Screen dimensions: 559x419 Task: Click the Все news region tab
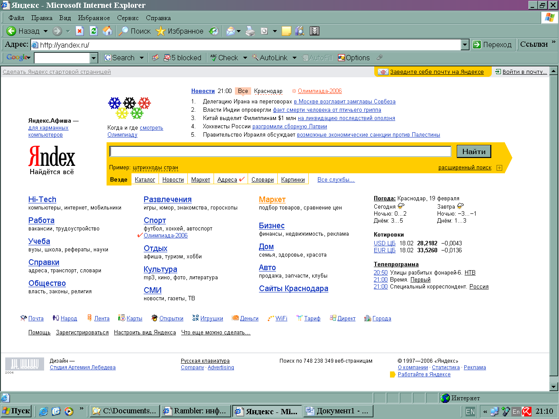point(243,91)
